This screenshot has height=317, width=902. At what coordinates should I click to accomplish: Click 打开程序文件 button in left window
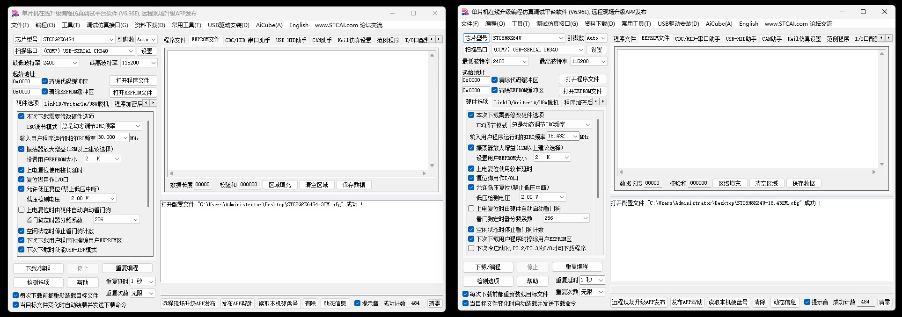click(x=133, y=80)
